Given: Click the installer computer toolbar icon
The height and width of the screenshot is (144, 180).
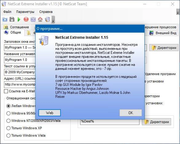Looking at the screenshot, I should point(47,19).
